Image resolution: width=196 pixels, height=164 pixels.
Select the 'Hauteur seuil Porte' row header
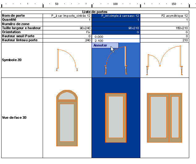click(x=22, y=36)
